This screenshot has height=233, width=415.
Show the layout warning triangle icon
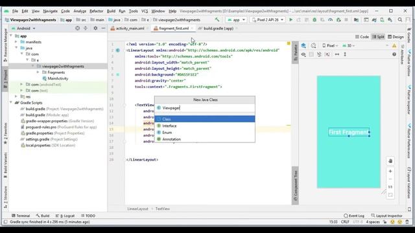point(394,46)
